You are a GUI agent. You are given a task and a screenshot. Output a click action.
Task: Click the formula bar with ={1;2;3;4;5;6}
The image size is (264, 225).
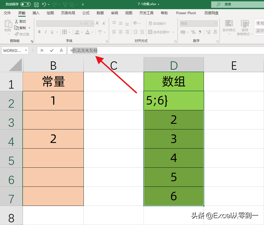(166, 50)
